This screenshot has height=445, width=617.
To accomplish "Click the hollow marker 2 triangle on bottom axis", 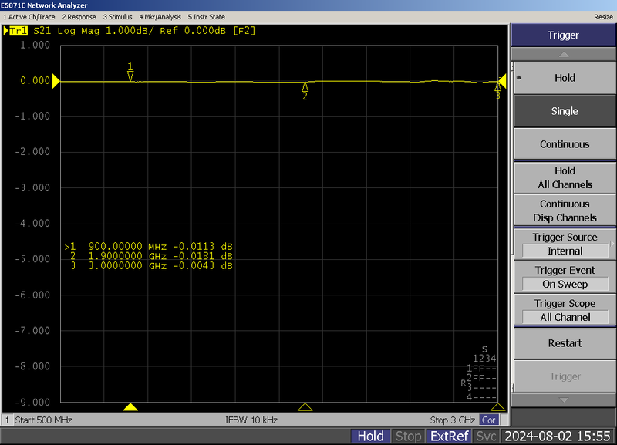I will (305, 407).
